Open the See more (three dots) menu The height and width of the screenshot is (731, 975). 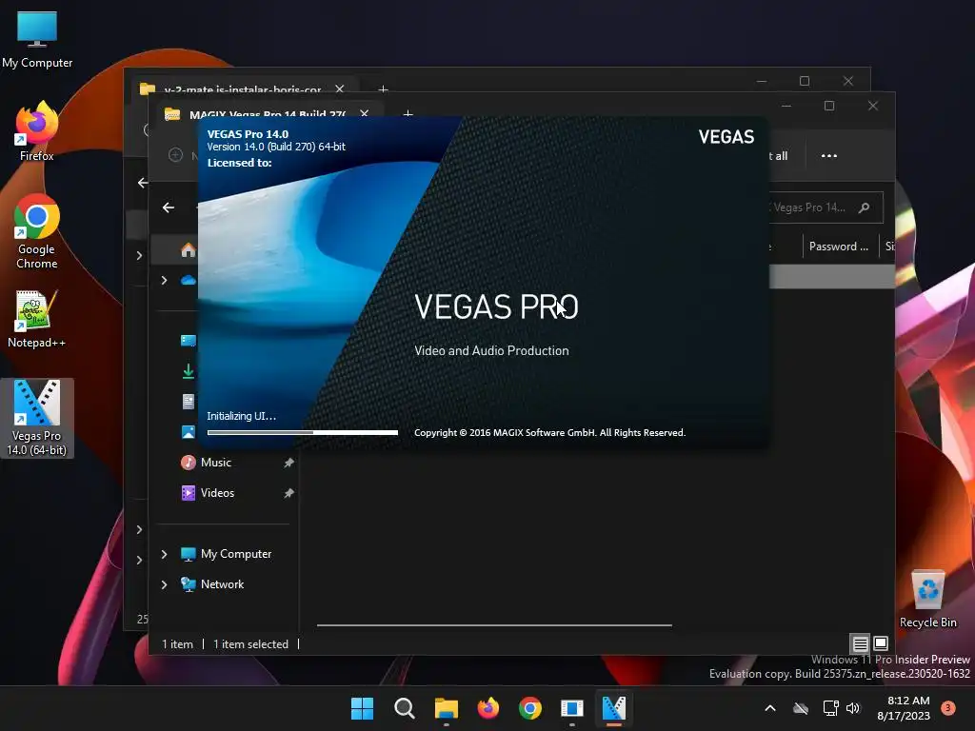click(829, 155)
